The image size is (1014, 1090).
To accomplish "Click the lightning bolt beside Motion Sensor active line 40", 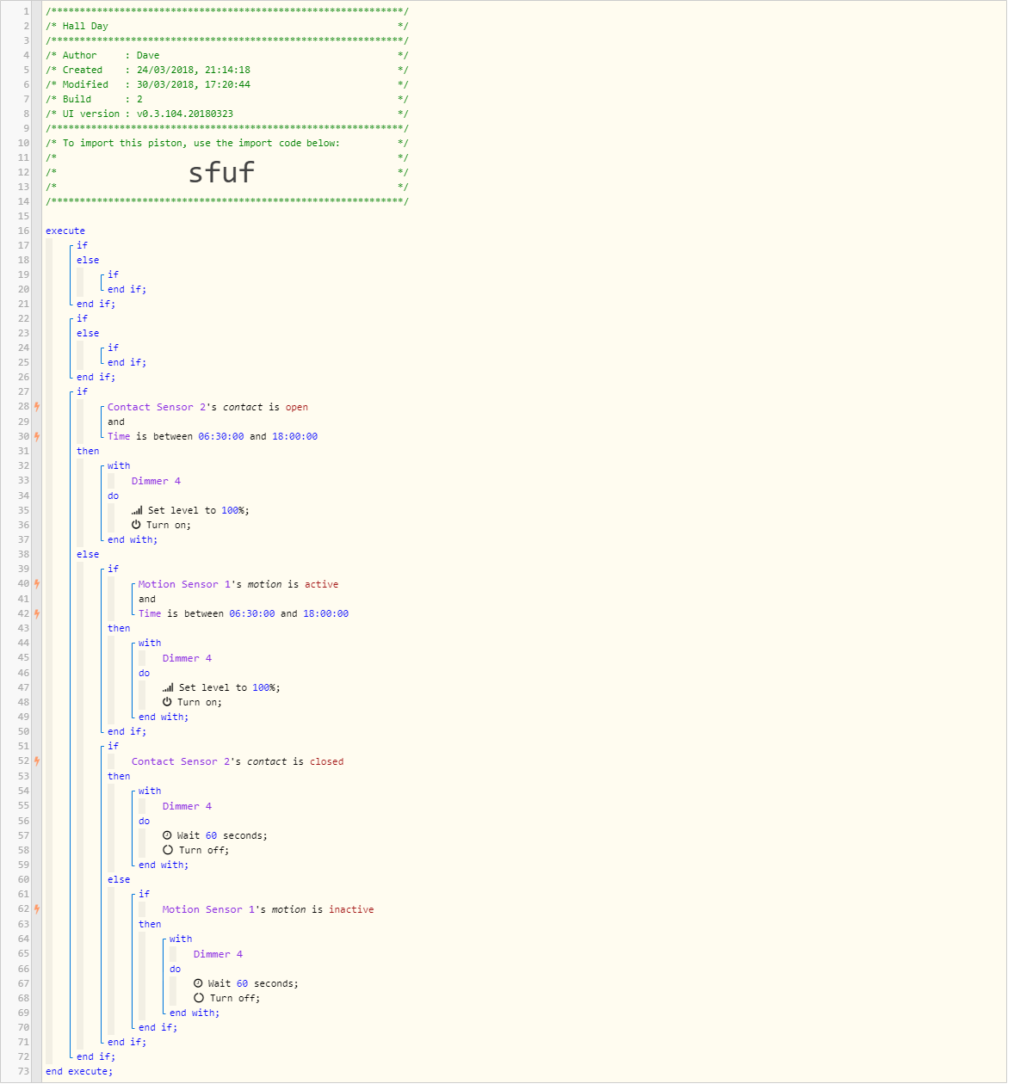I will 37,584.
